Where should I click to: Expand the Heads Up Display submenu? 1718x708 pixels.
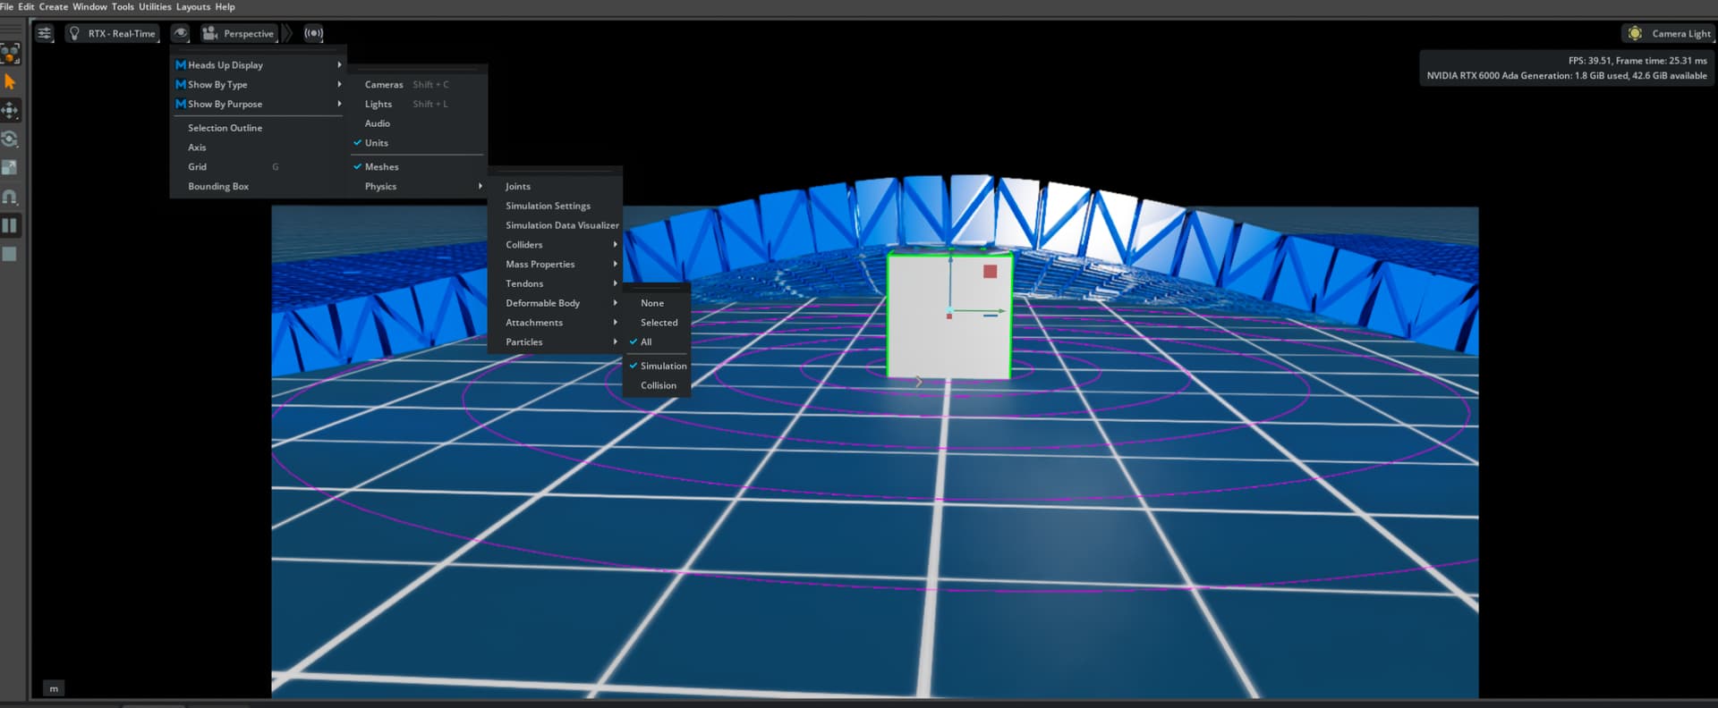click(x=258, y=65)
